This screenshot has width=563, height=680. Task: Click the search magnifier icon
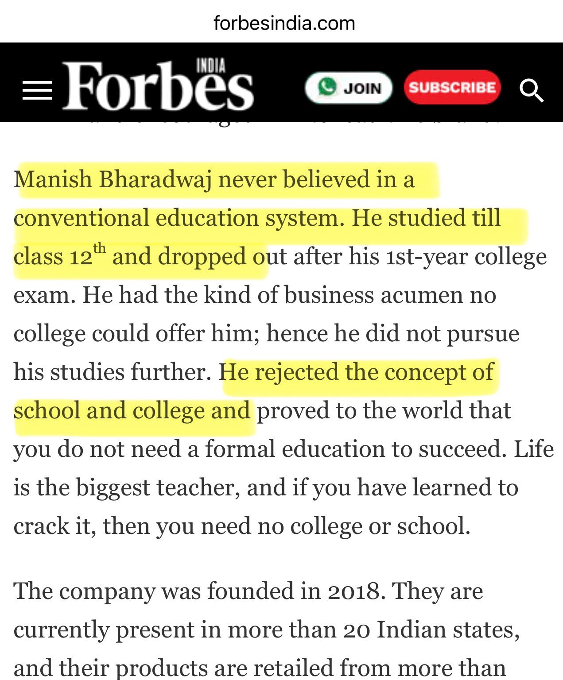[531, 90]
